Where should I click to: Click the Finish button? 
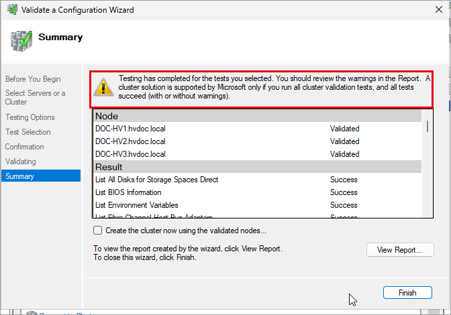[x=407, y=293]
